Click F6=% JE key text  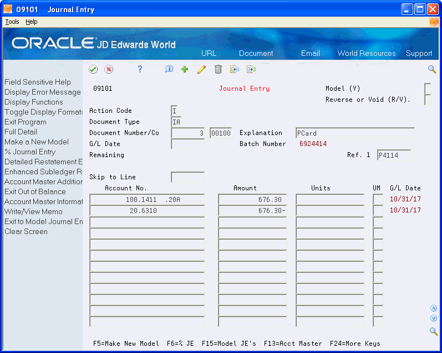[x=180, y=344]
